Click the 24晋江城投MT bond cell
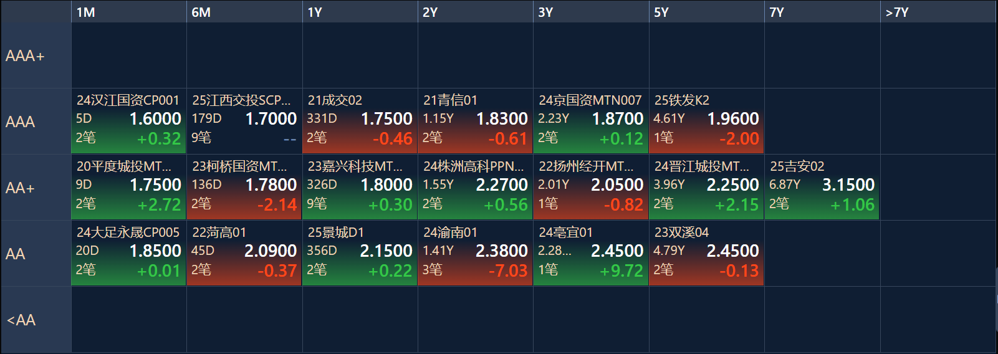The height and width of the screenshot is (354, 998). [706, 187]
